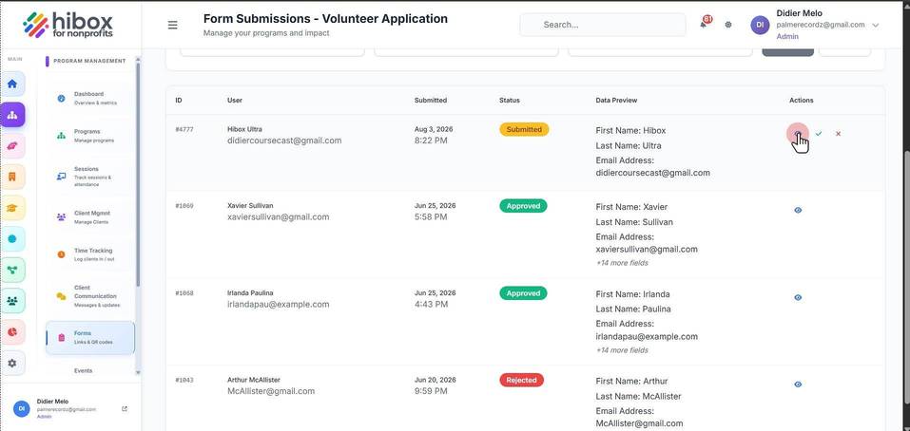This screenshot has height=431, width=910.
Task: Open the pink icon in the main rail
Action: pos(12,146)
